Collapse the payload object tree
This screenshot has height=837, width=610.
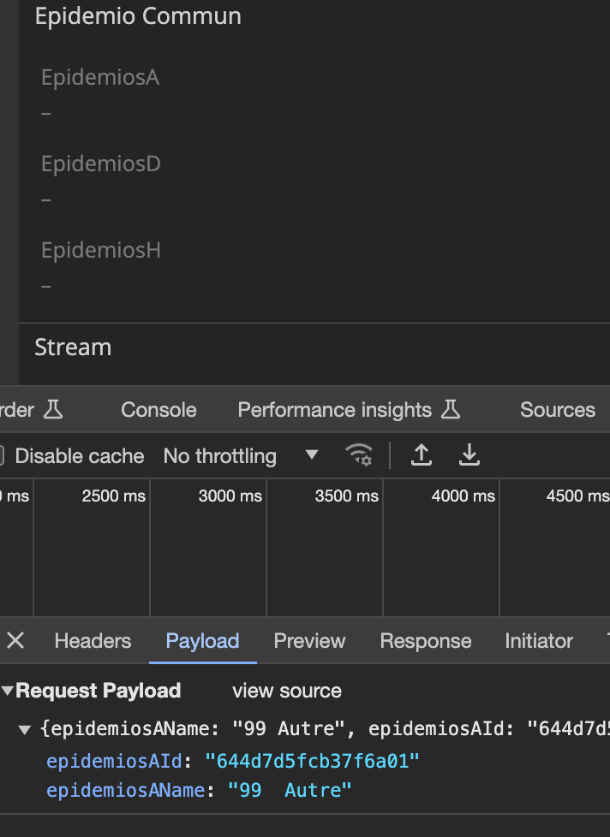pos(25,730)
